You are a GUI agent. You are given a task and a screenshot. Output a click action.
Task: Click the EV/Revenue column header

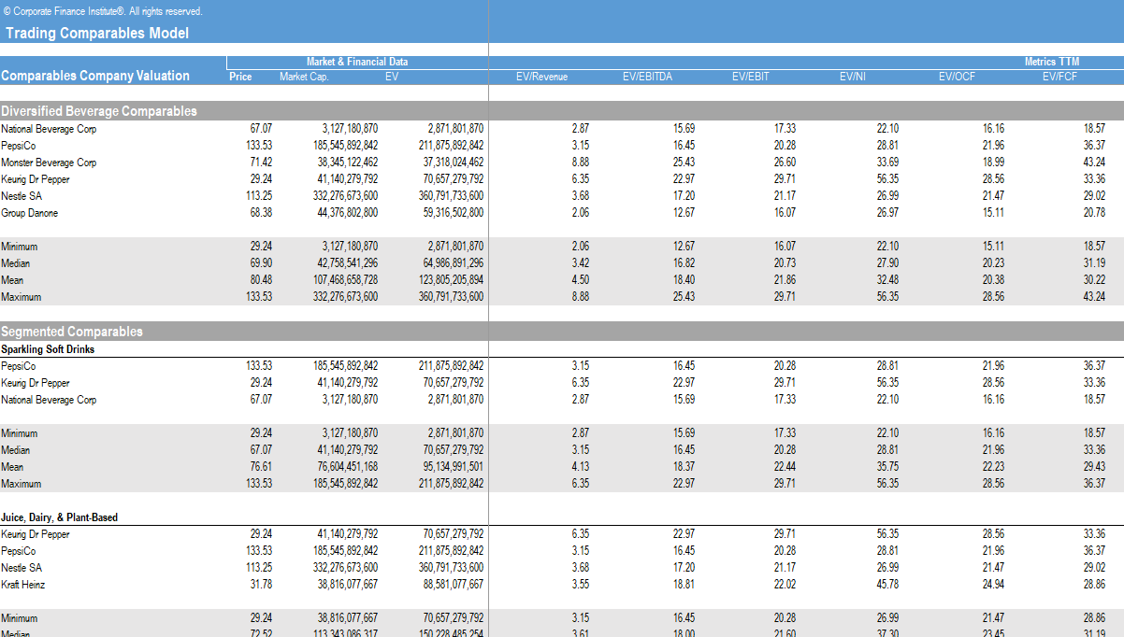tap(542, 77)
